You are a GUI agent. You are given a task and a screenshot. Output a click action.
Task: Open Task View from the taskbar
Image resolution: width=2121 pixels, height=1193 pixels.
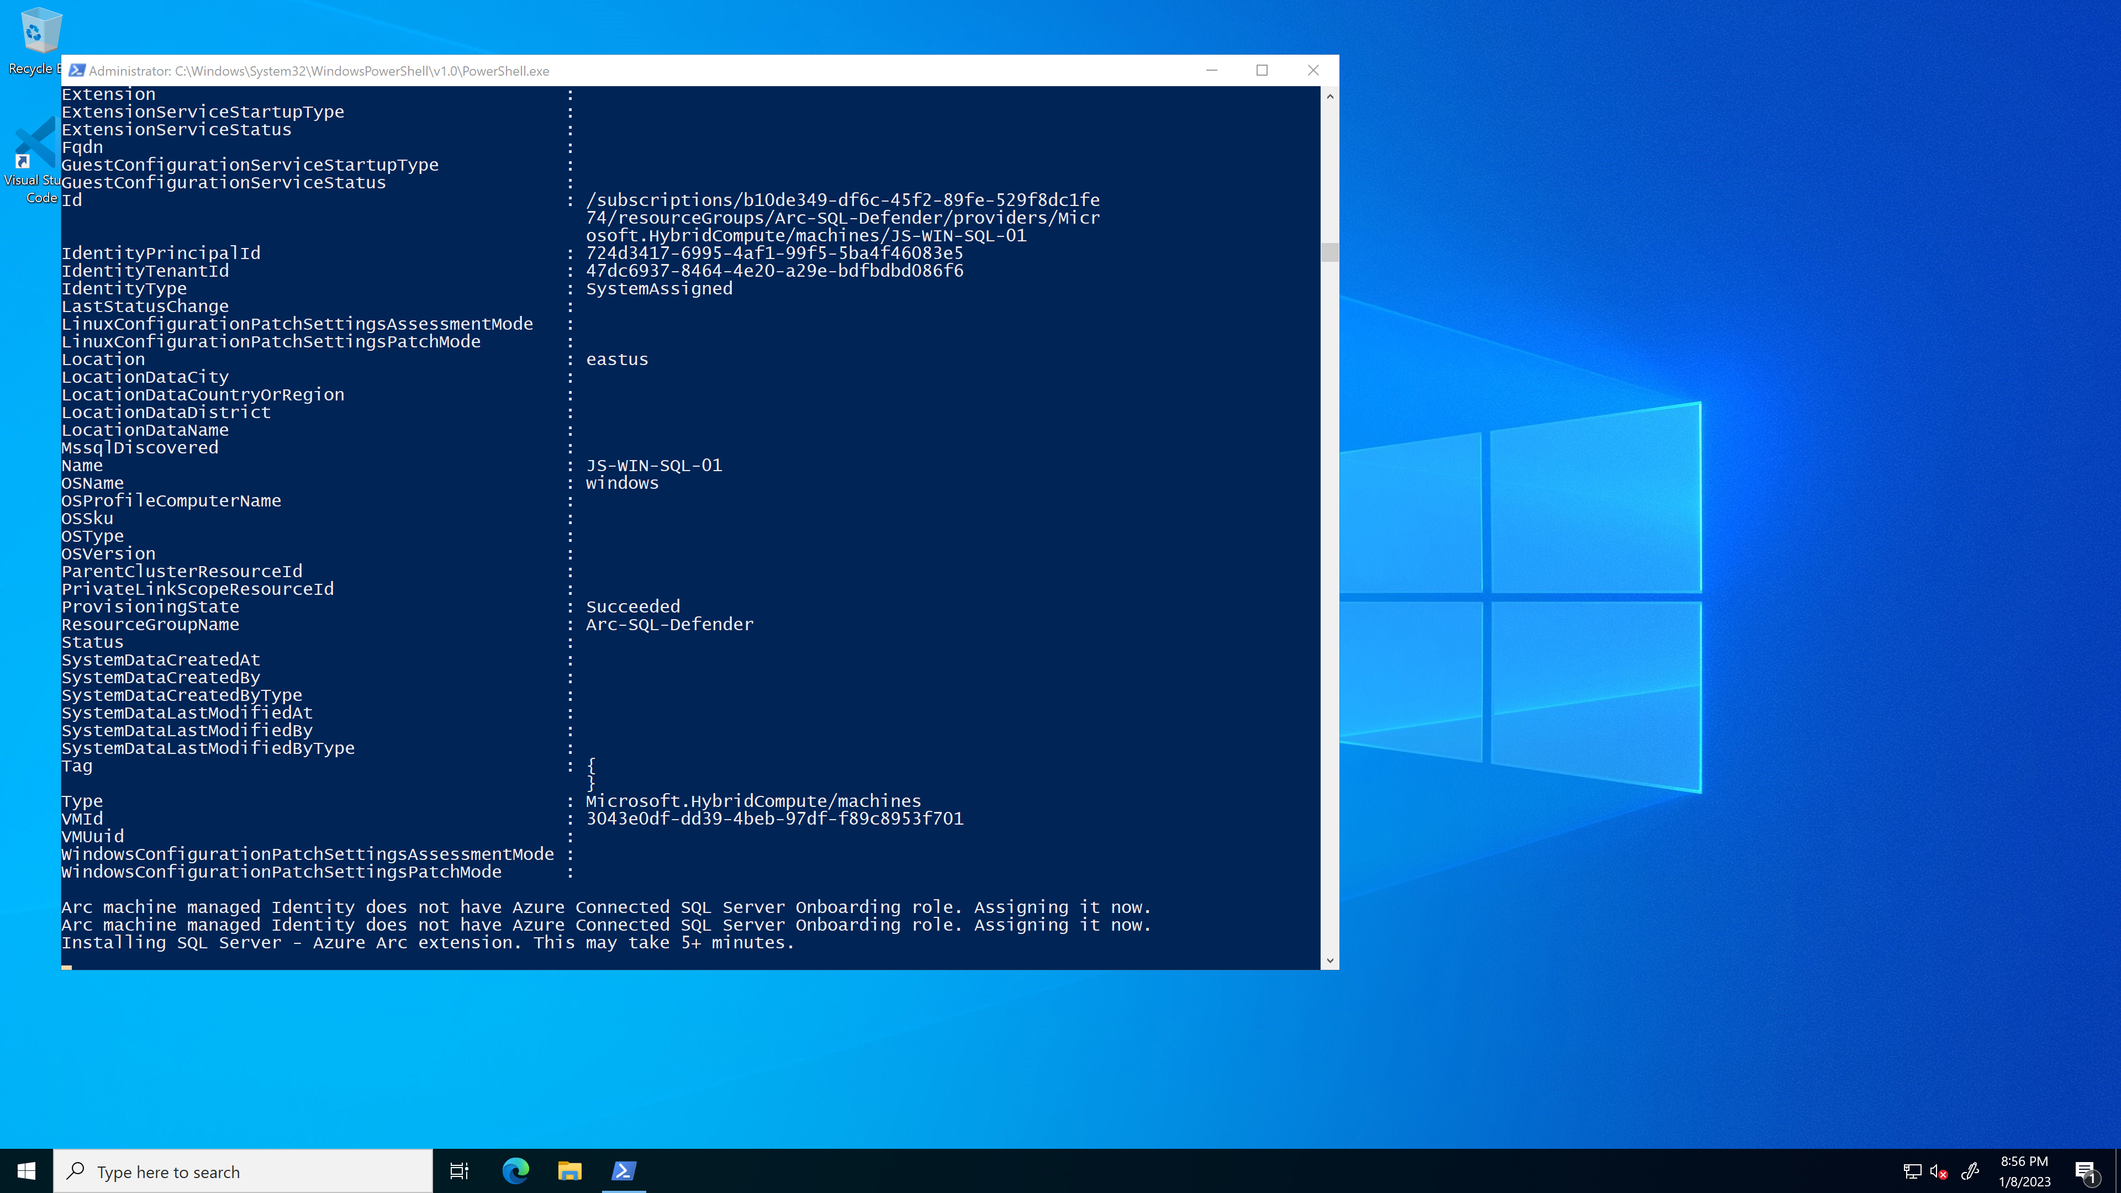(460, 1171)
